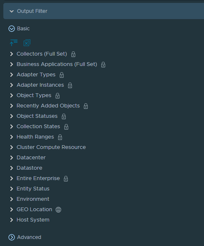
Task: Click lock icon beside Collectors (Full Set)
Action: coord(73,54)
